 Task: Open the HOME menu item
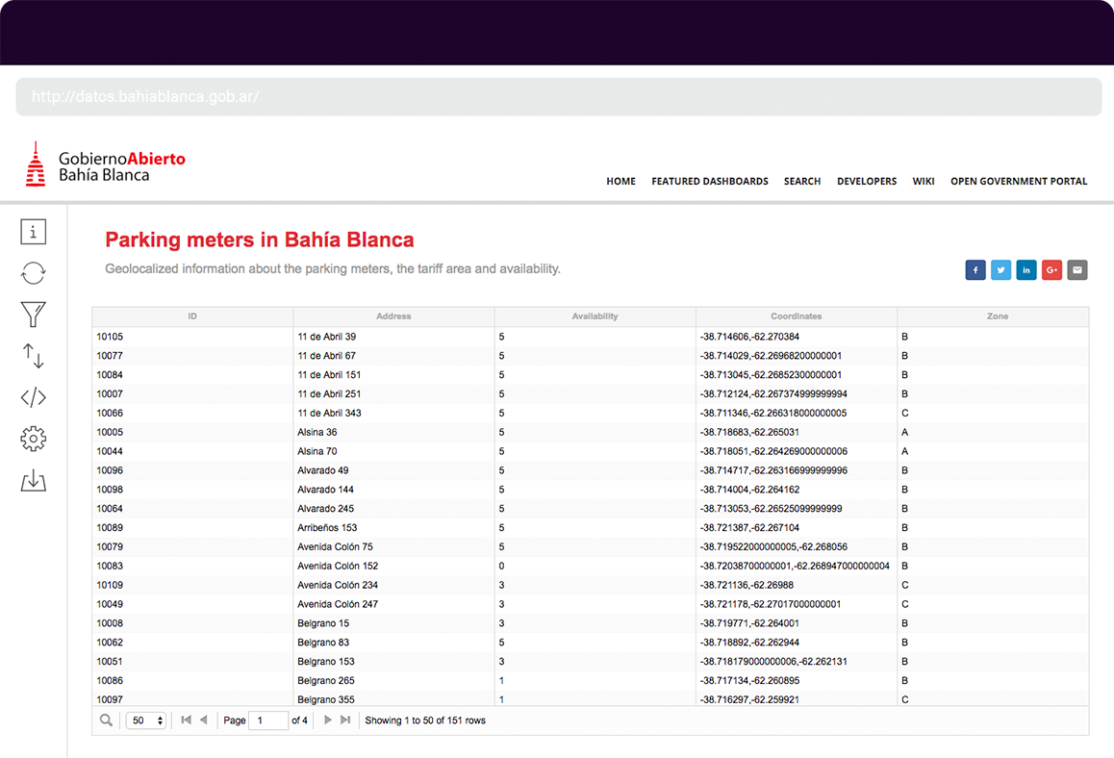click(x=620, y=181)
